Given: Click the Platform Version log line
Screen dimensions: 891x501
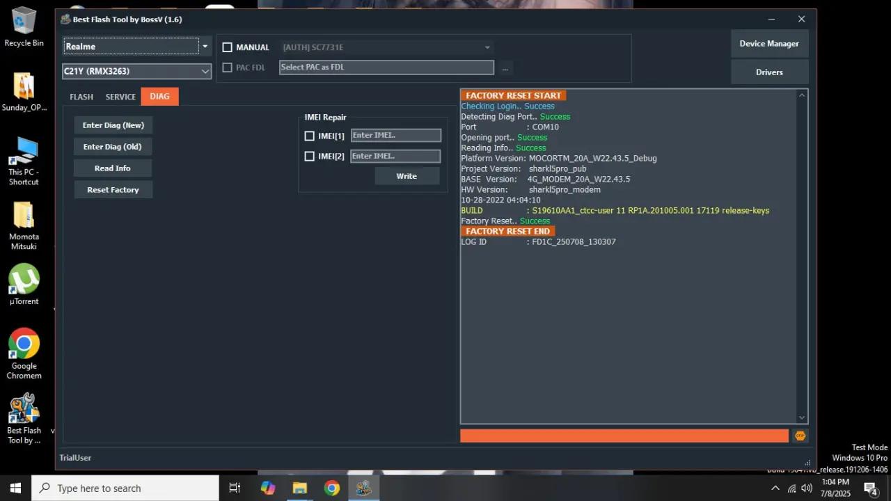Looking at the screenshot, I should pyautogui.click(x=558, y=159).
